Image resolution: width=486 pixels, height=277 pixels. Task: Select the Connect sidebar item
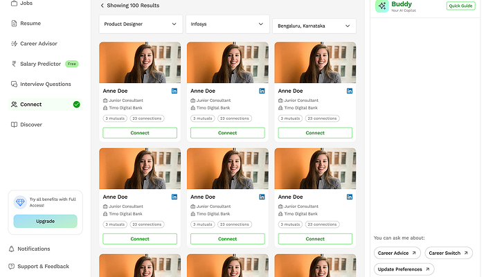coord(45,105)
